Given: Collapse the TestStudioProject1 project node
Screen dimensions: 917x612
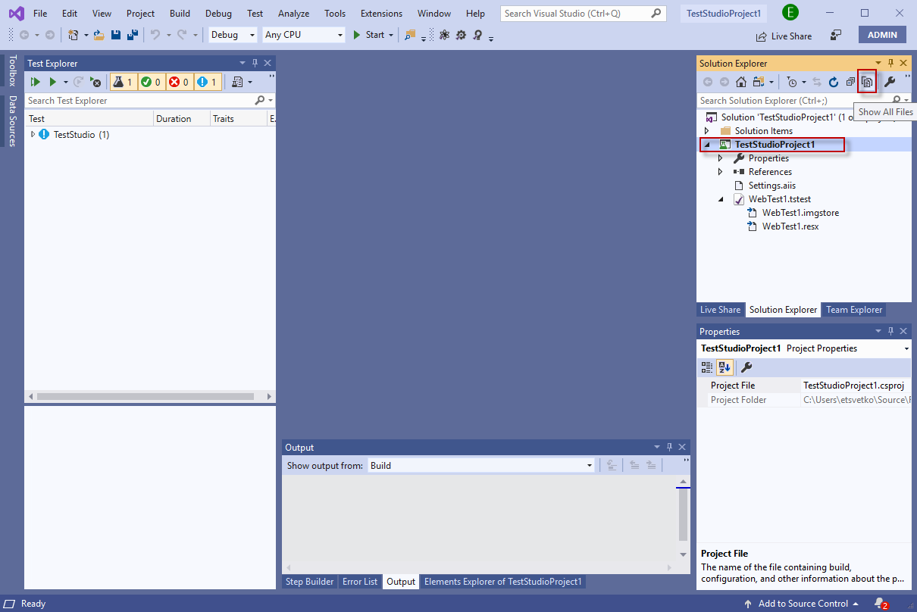Looking at the screenshot, I should click(x=708, y=145).
